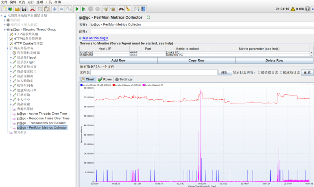
Task: Open the 编辑 menu
Action: [x=13, y=2]
